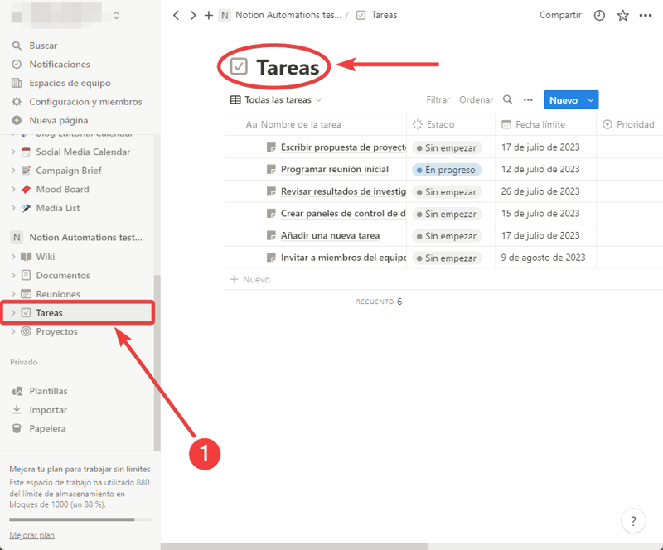Open the Importar option in the sidebar
The height and width of the screenshot is (550, 663).
(48, 409)
